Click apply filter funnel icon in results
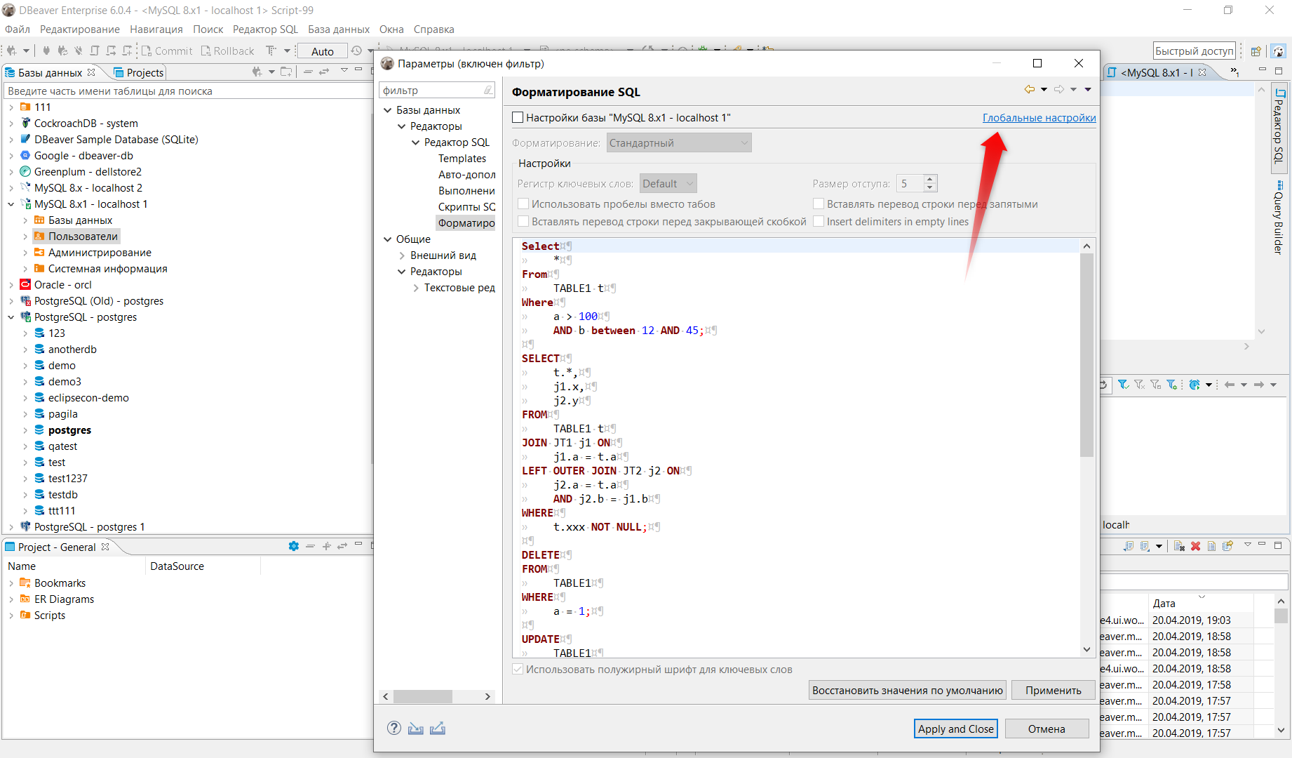Image resolution: width=1292 pixels, height=758 pixels. [x=1123, y=385]
